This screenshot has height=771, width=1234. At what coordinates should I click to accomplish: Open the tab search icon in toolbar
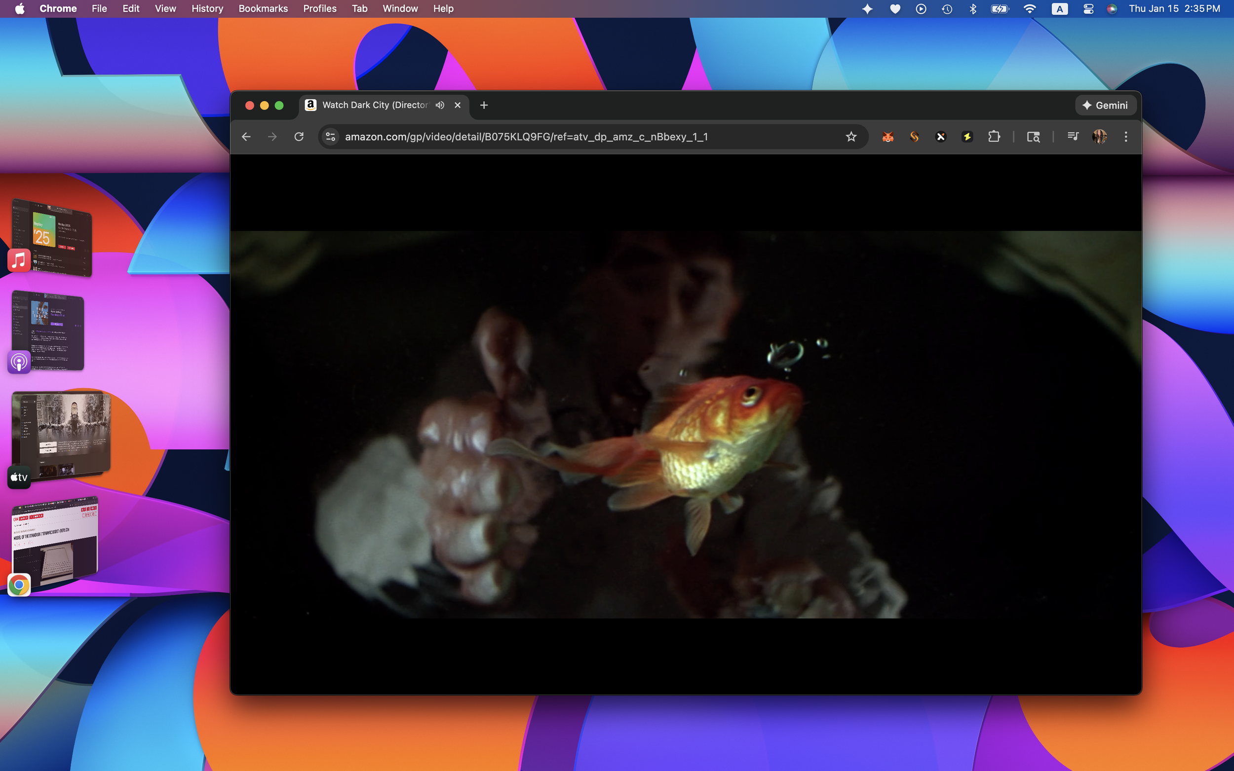click(x=1033, y=137)
